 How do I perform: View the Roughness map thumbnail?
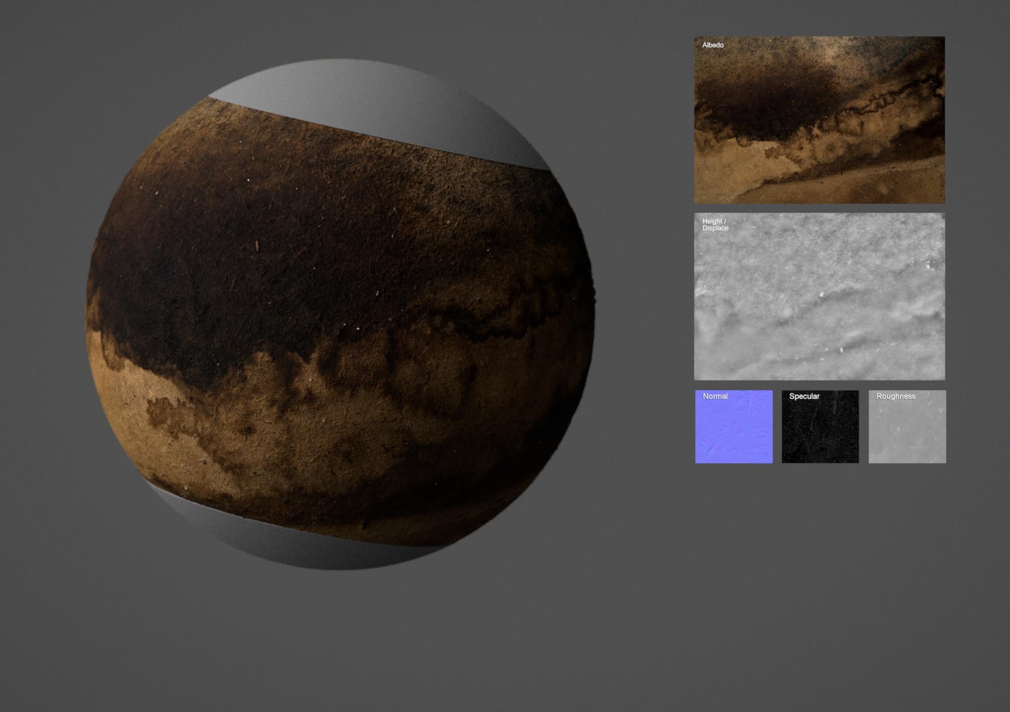pos(907,426)
